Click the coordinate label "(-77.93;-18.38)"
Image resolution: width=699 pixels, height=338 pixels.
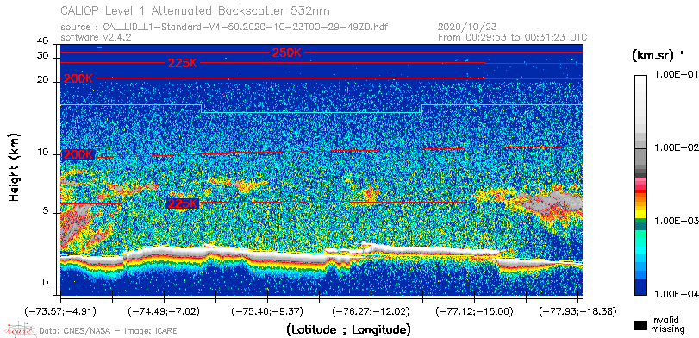(577, 311)
